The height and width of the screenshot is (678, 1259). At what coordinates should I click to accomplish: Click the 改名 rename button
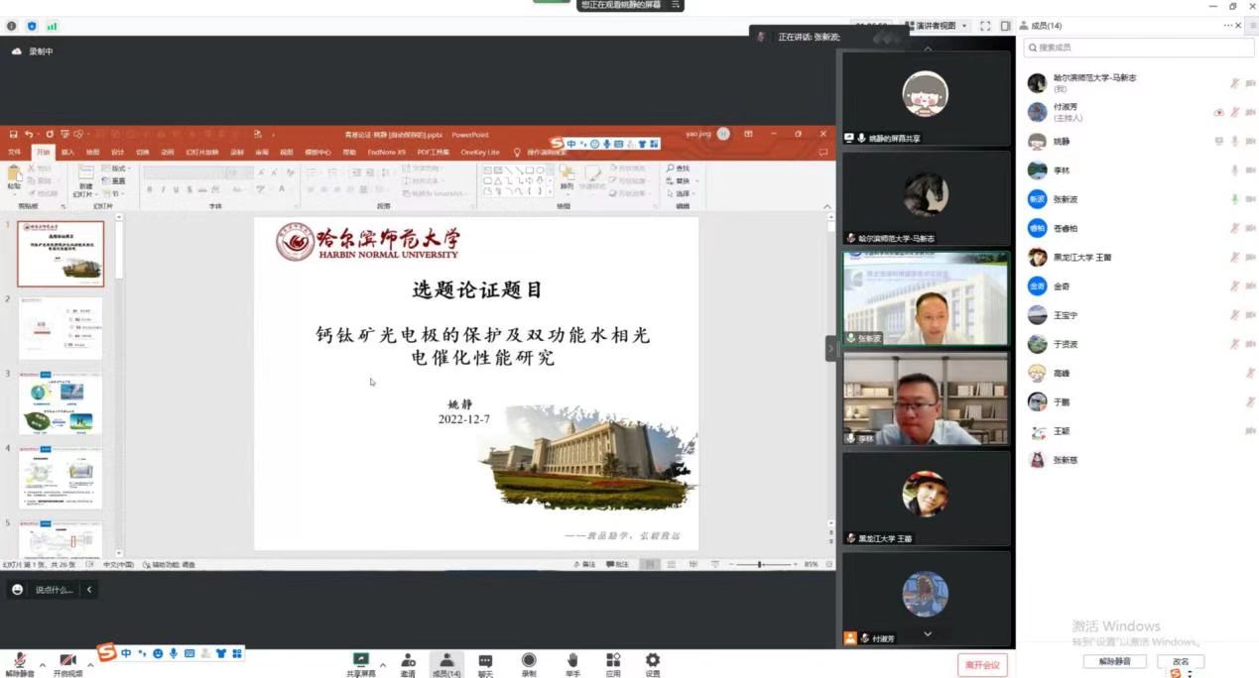pos(1181,661)
